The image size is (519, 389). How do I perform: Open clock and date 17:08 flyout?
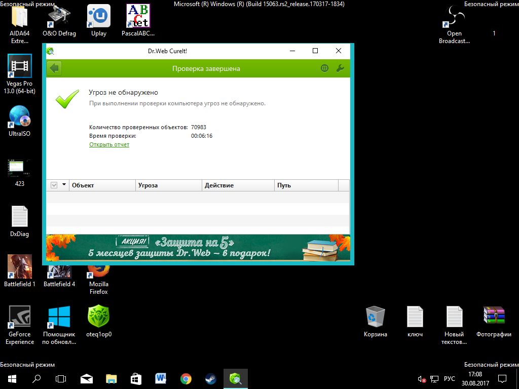(x=475, y=379)
